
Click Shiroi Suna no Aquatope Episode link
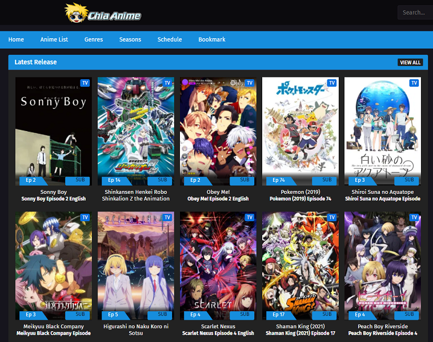point(383,199)
